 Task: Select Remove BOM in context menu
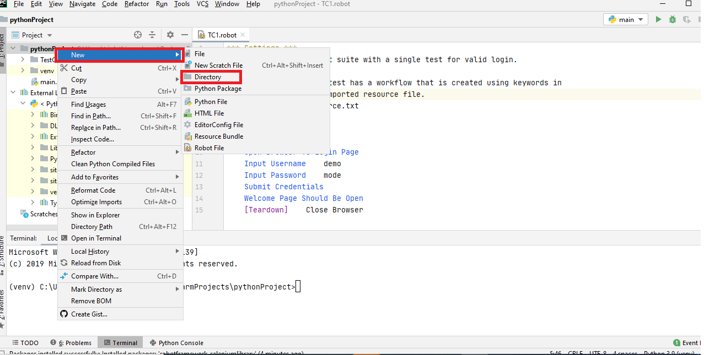119,301
